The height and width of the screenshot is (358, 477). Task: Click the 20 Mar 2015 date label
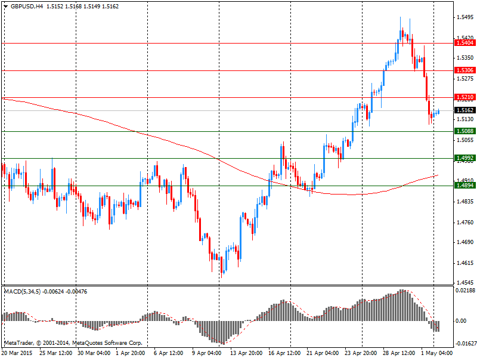tap(17, 353)
